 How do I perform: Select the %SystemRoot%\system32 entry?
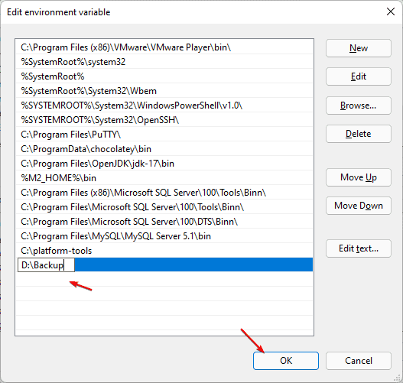coord(164,62)
